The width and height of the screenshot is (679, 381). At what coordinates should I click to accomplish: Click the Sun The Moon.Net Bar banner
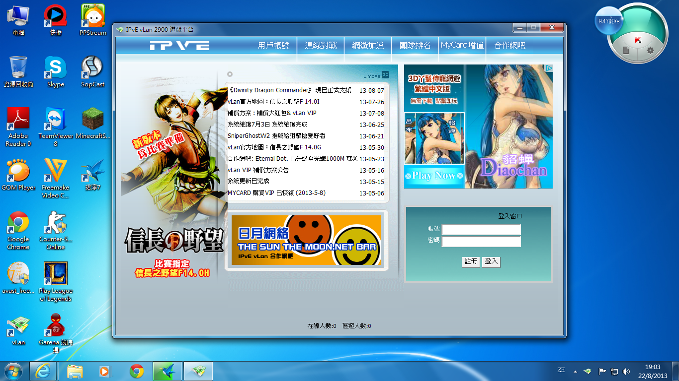coord(306,240)
